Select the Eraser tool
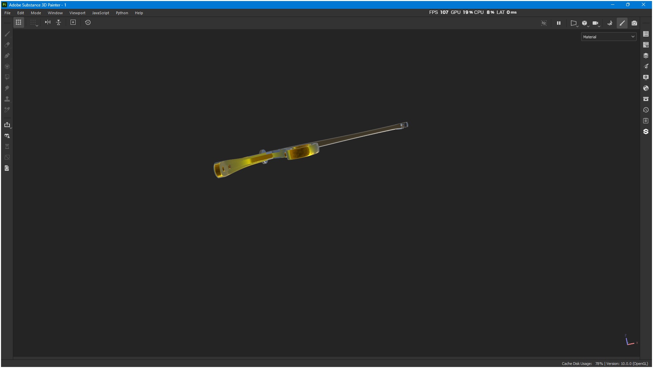This screenshot has width=653, height=368. click(x=7, y=45)
